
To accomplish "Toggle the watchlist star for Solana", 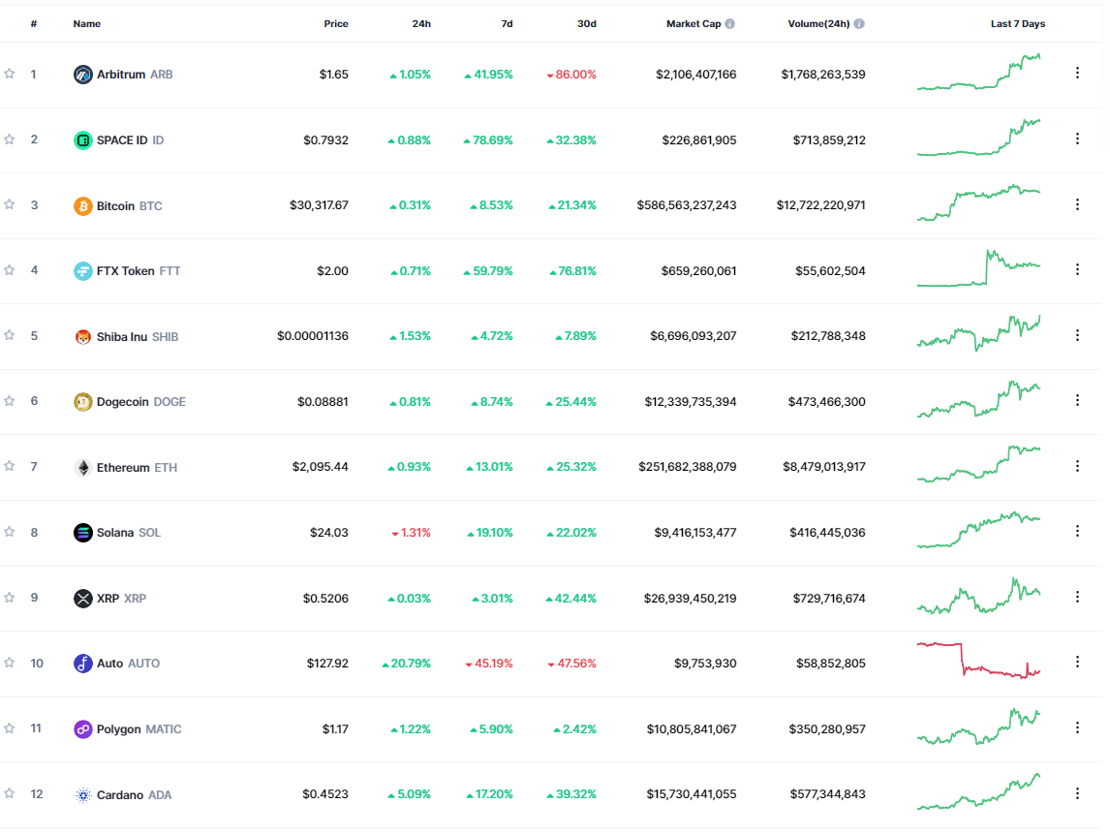I will 10,532.
